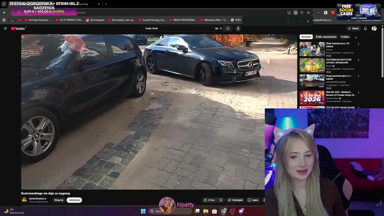This screenshot has height=216, width=384.
Task: Select the Źródło: samochodoza chip
Action: coord(326,37)
